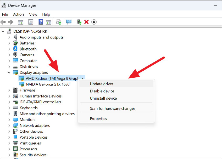Click the Batteries category icon
222x159 pixels.
point(15,43)
